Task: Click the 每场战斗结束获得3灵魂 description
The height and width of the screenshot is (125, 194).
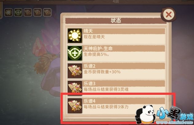Action: pos(106,89)
